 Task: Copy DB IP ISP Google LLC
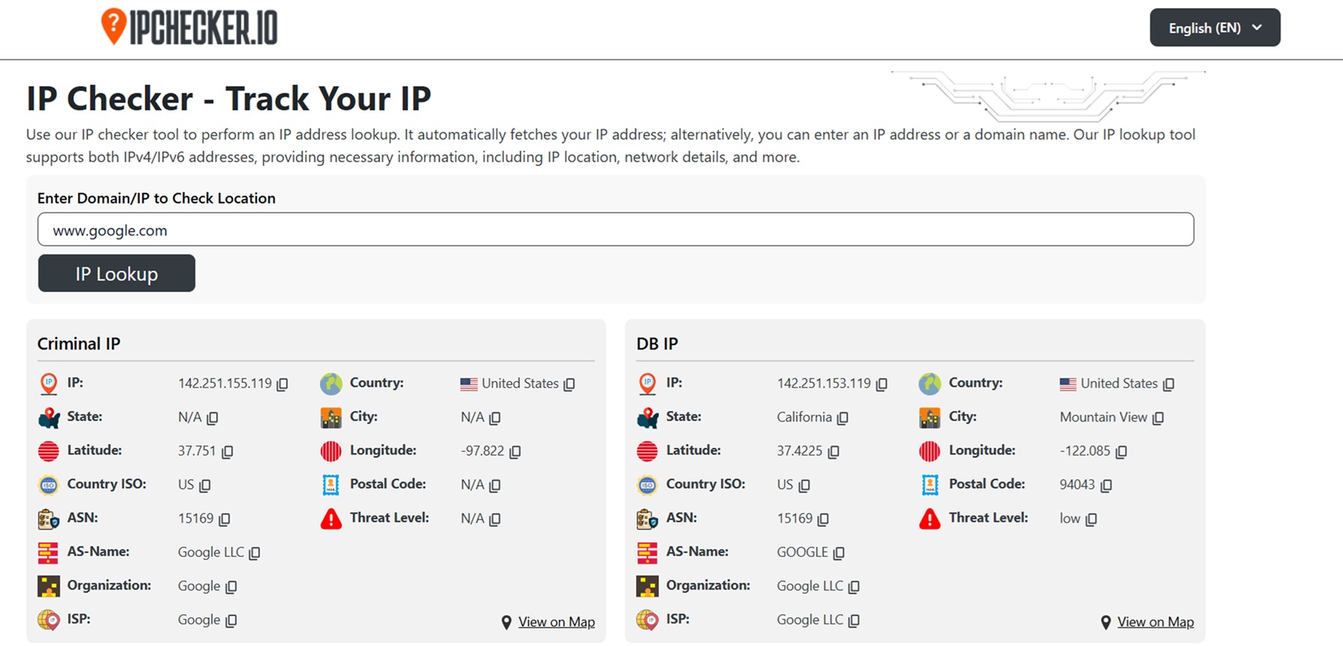854,621
